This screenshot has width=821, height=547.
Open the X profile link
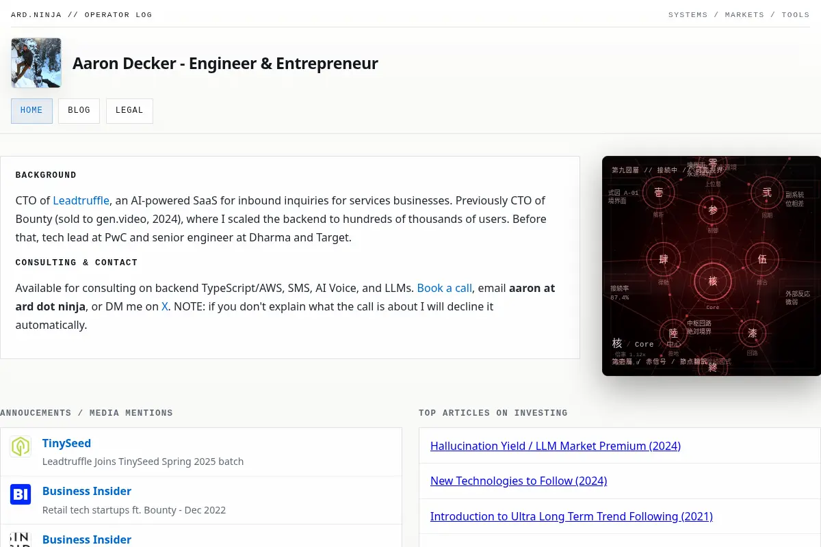point(165,306)
